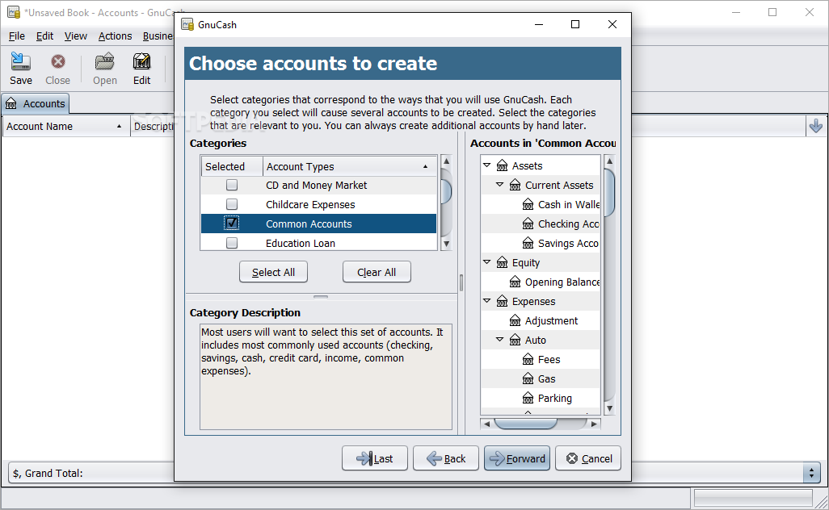Click the Gas account icon
The image size is (829, 510).
[x=528, y=379]
